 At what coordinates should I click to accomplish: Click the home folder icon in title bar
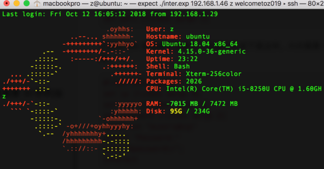click(37, 3)
